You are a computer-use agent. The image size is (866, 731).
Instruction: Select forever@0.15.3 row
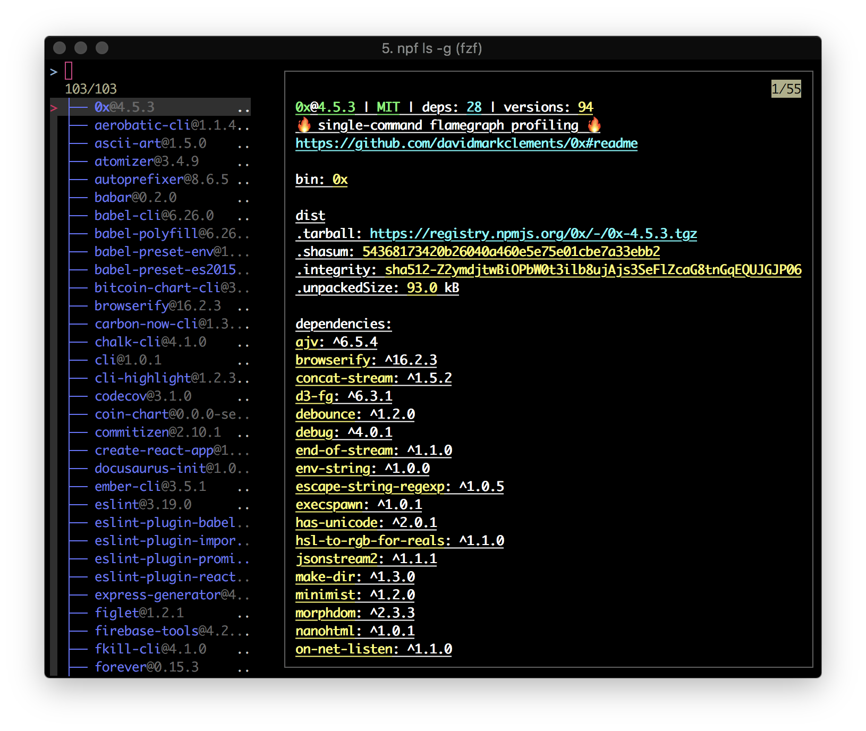(x=150, y=667)
